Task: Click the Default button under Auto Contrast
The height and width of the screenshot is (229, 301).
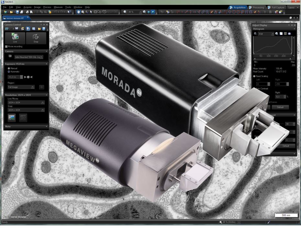Action: [280, 107]
